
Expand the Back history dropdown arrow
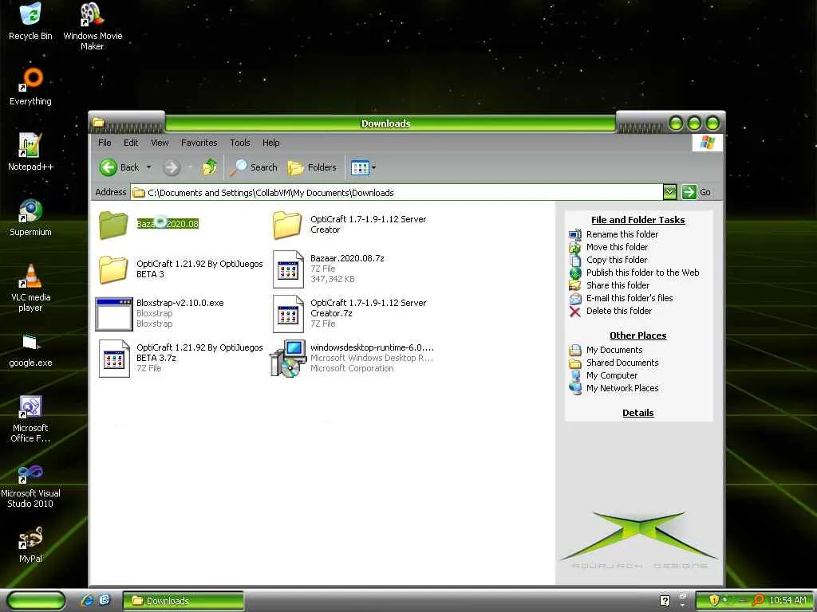tap(148, 167)
